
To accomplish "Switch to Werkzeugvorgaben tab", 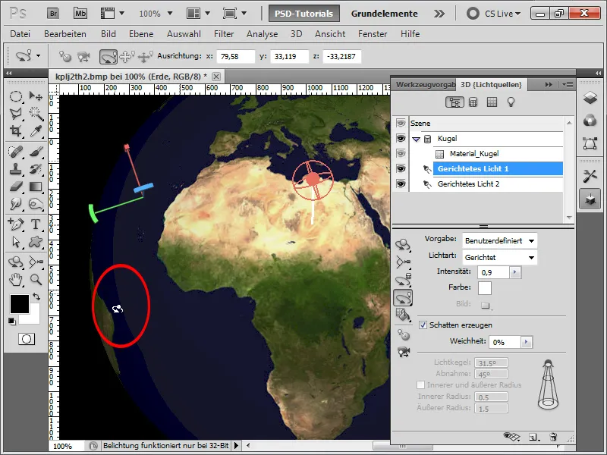I will click(425, 84).
